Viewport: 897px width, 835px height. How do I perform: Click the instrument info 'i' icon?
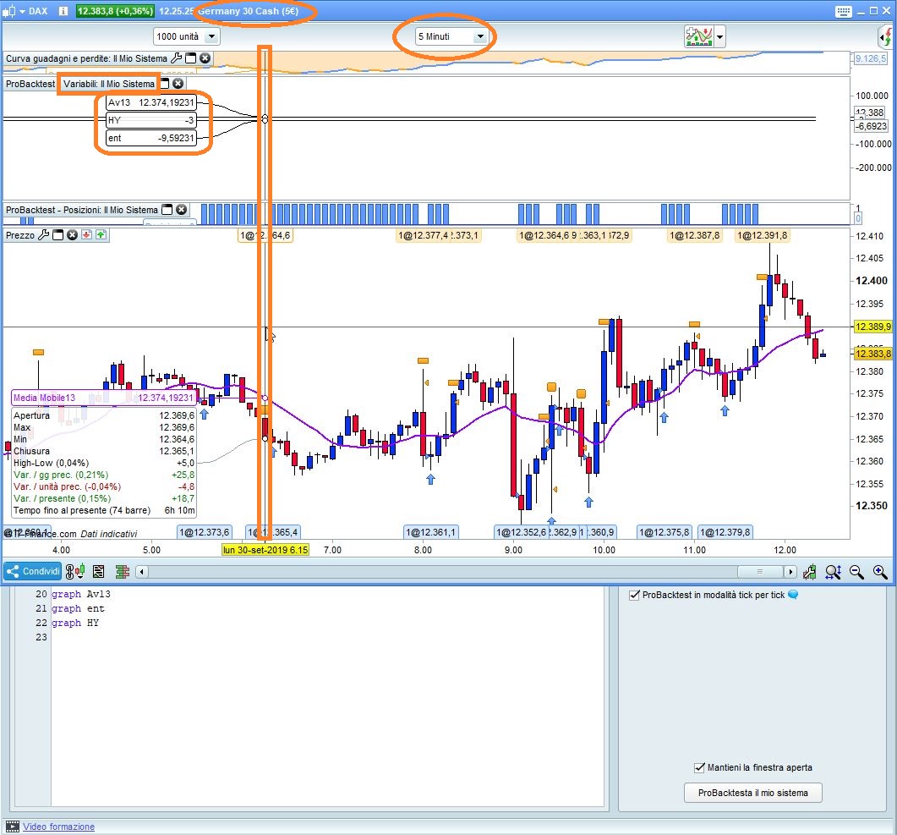[63, 11]
